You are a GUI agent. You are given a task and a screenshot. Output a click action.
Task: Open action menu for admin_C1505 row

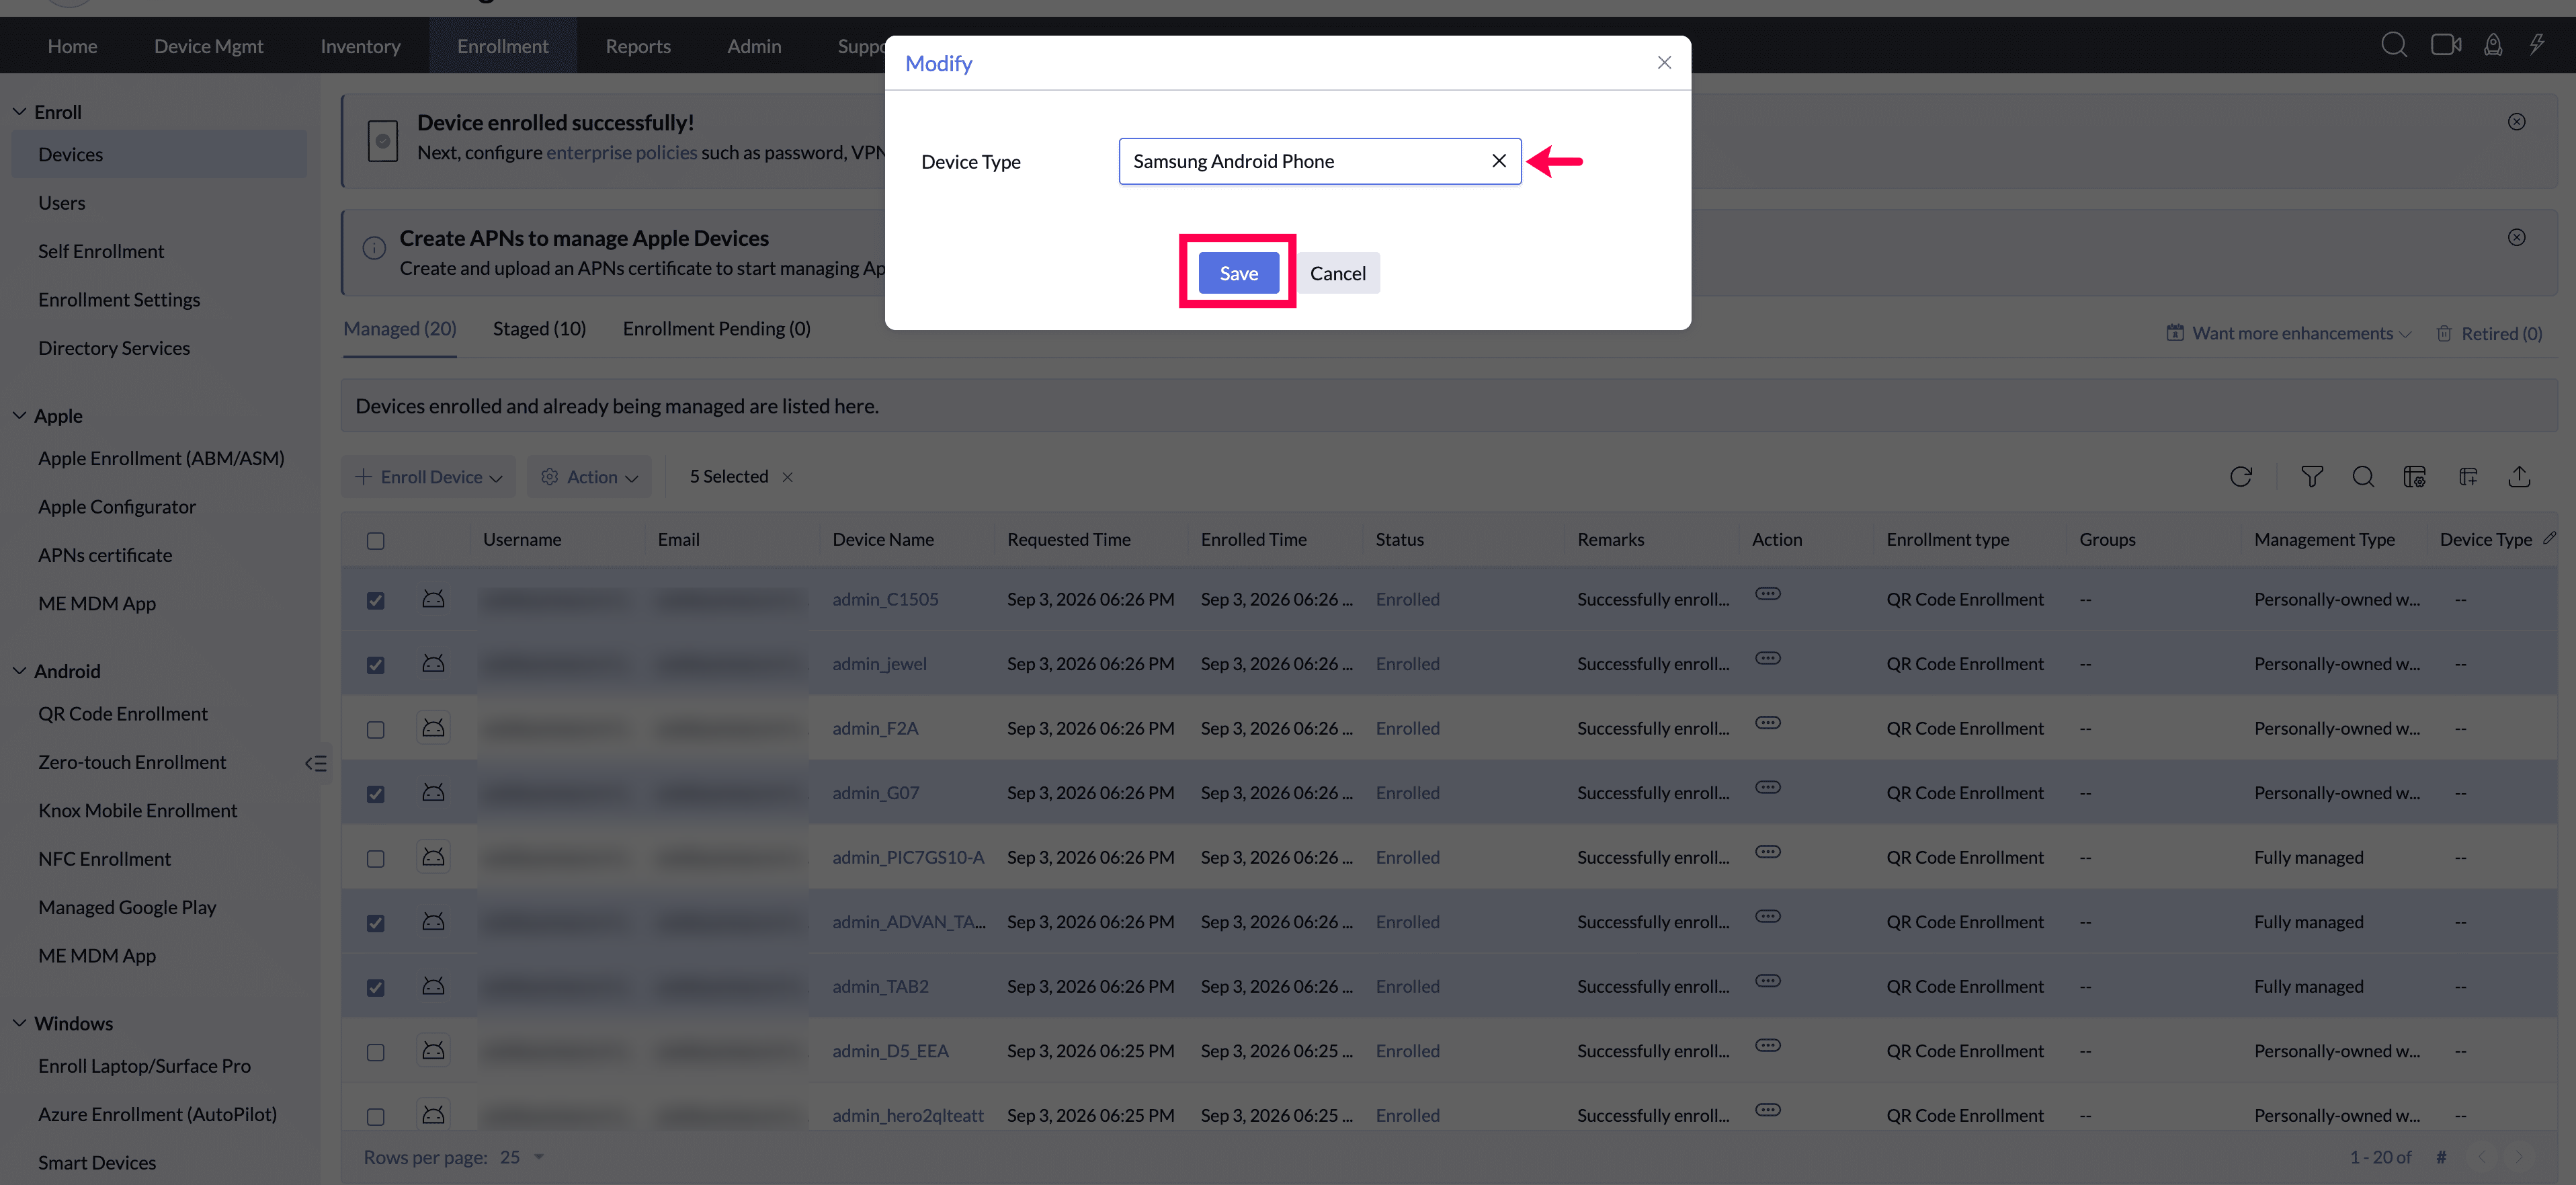point(1767,594)
